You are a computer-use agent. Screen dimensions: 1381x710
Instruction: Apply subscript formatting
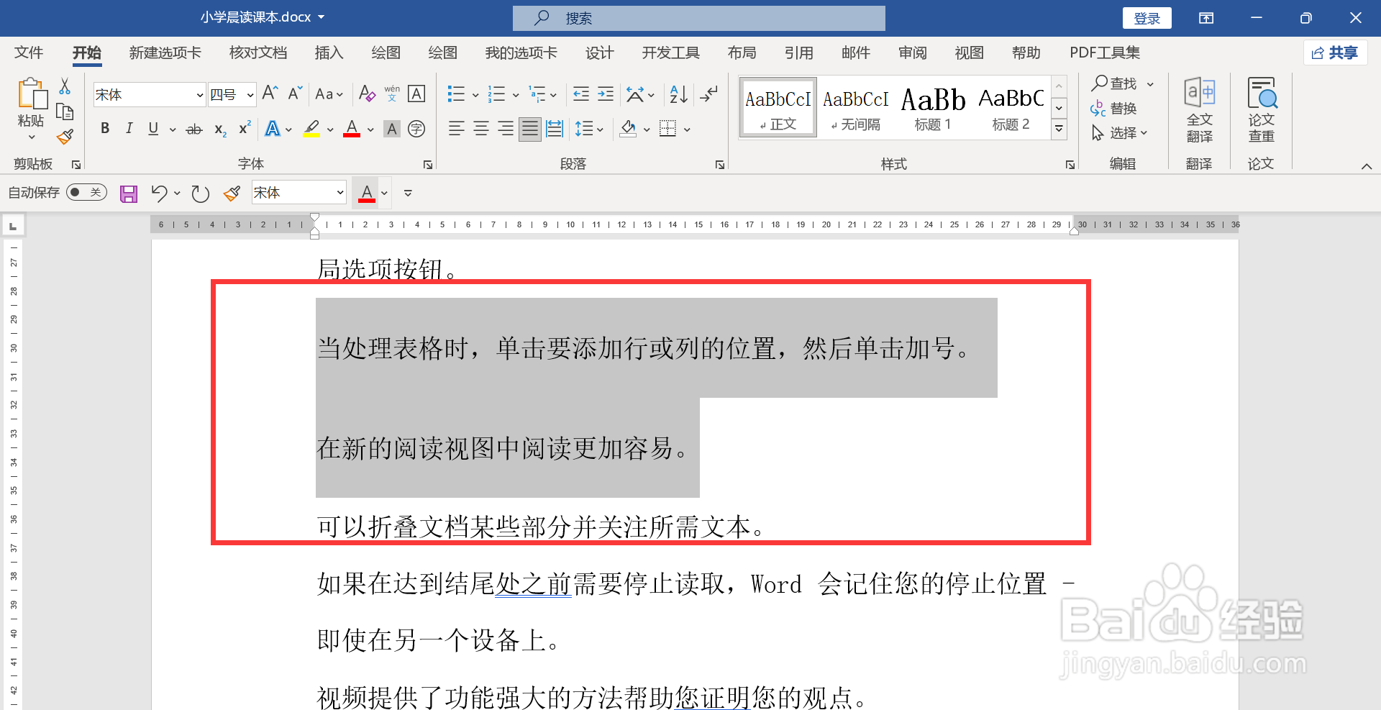tap(220, 129)
